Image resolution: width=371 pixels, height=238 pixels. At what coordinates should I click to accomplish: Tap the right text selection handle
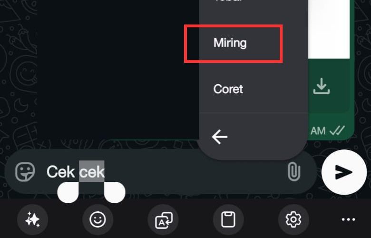coord(115,192)
